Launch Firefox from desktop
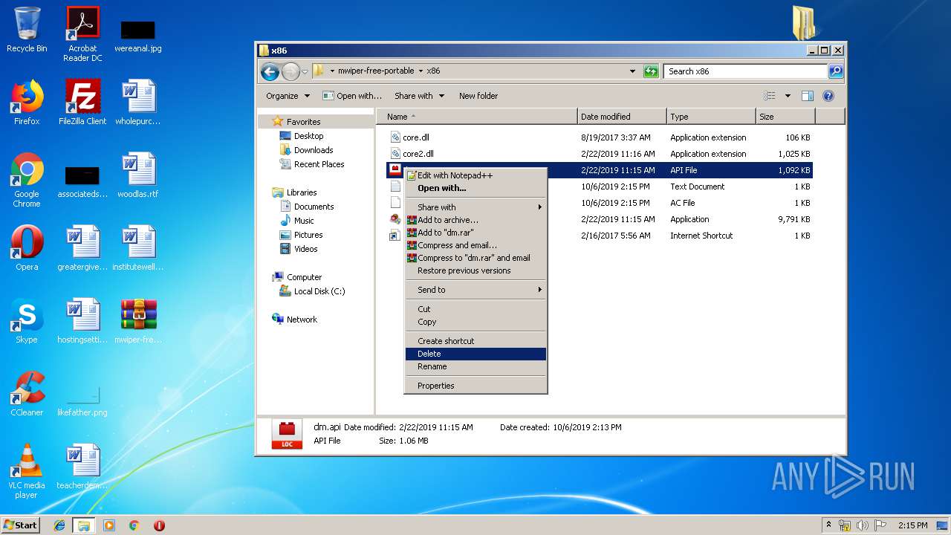951x535 pixels. point(27,103)
